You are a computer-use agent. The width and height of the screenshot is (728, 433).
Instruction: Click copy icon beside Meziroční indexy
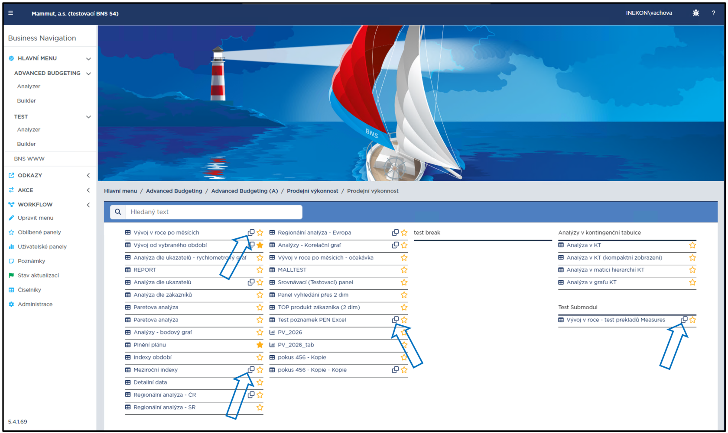[x=251, y=370]
